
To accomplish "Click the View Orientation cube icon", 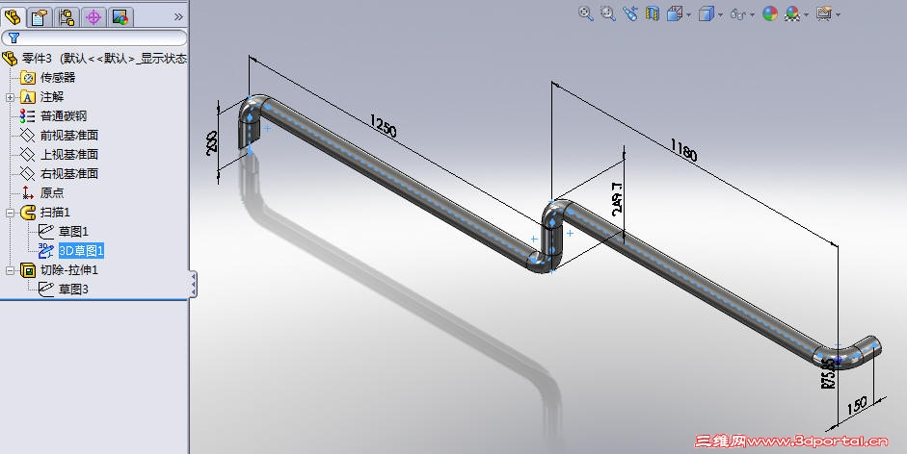I will click(675, 13).
